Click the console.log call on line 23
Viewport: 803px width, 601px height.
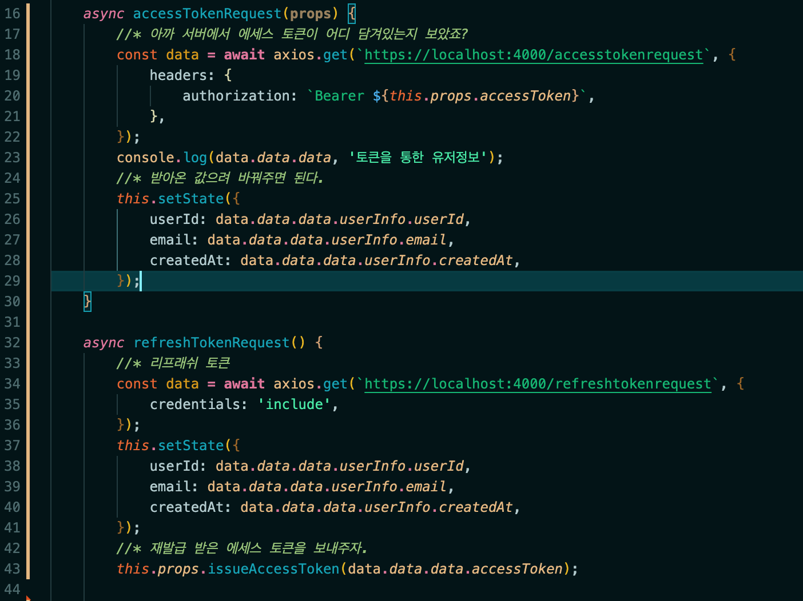pyautogui.click(x=162, y=158)
